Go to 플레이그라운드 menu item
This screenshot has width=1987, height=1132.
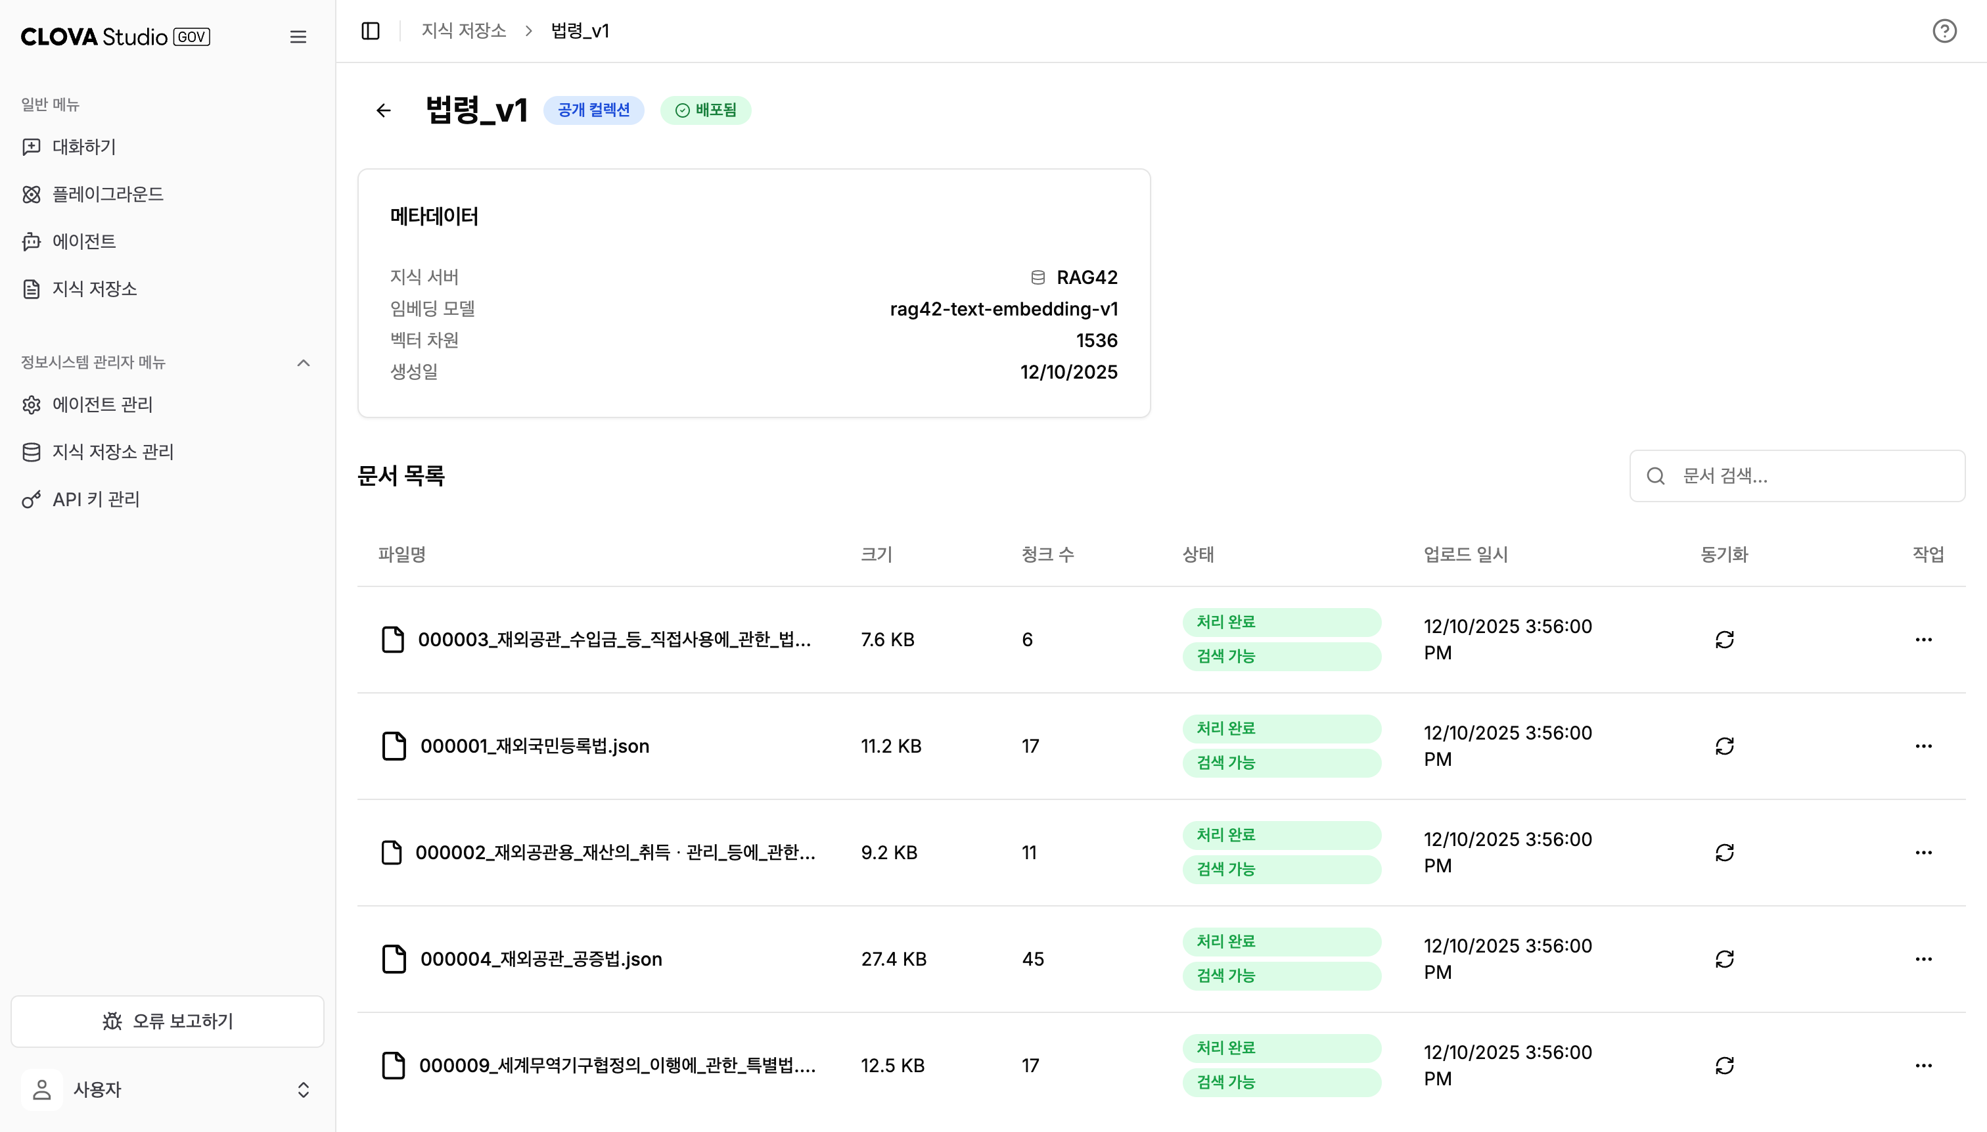click(107, 195)
